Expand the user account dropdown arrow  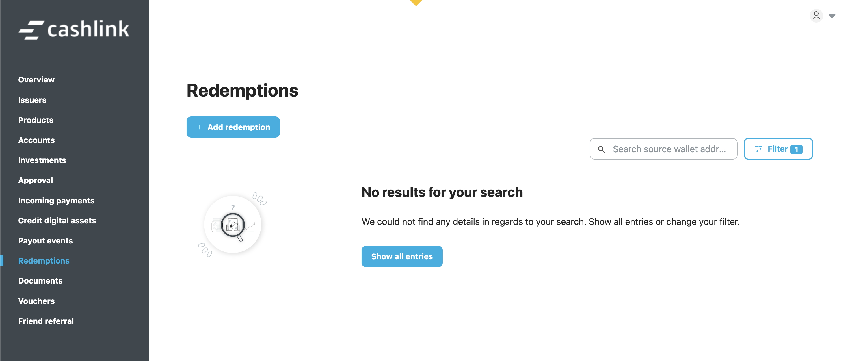tap(832, 16)
